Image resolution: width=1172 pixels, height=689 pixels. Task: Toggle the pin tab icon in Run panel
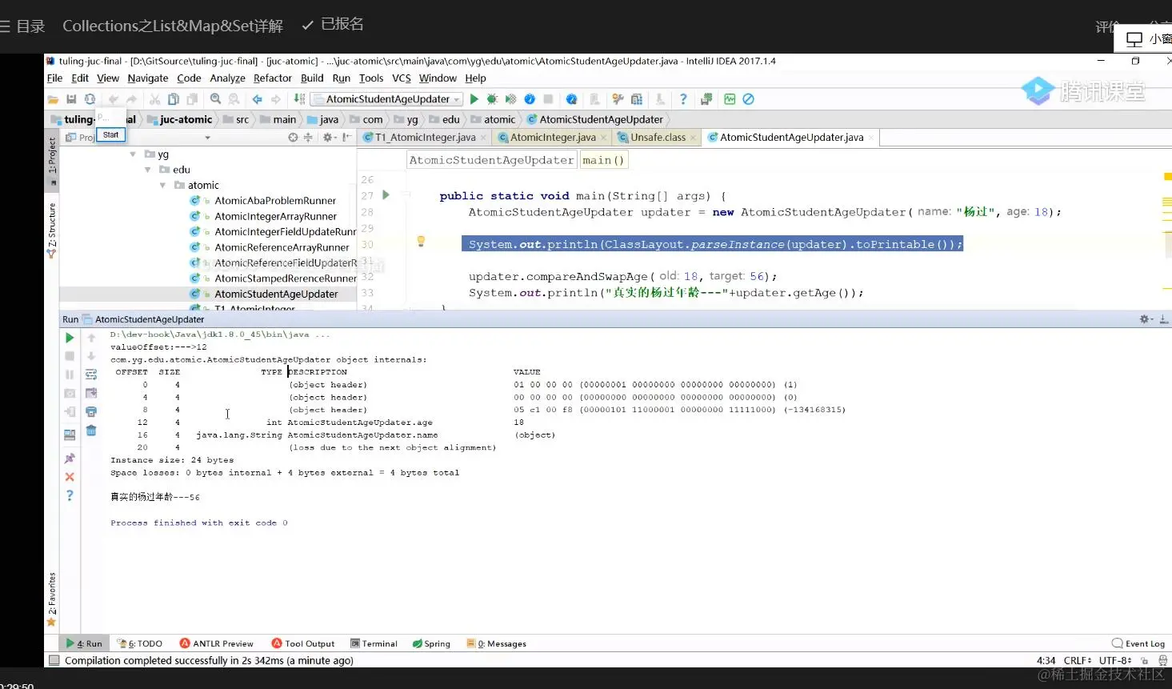pos(70,459)
